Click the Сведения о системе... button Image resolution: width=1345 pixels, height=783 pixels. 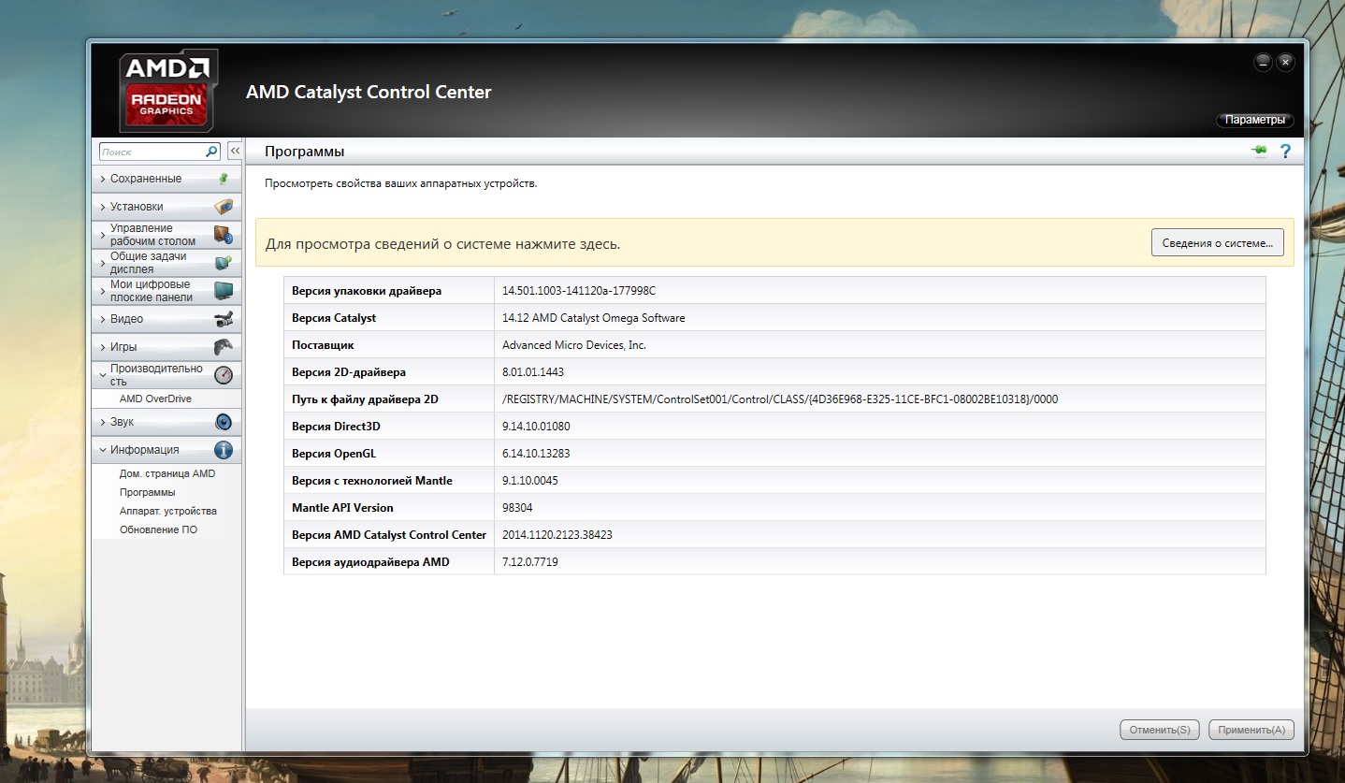tap(1217, 242)
